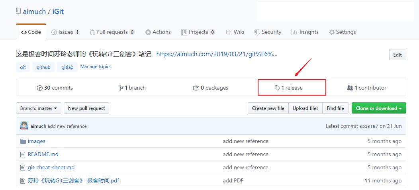The height and width of the screenshot is (190, 419).
Task: Click the PDF file icon
Action: point(23,181)
